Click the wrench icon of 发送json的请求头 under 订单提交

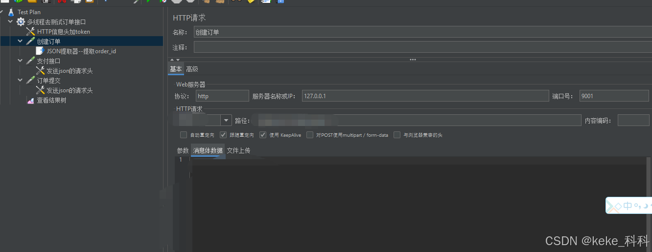[40, 90]
